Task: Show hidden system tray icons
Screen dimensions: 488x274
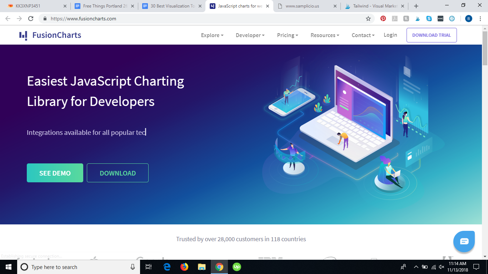Action: click(416, 267)
